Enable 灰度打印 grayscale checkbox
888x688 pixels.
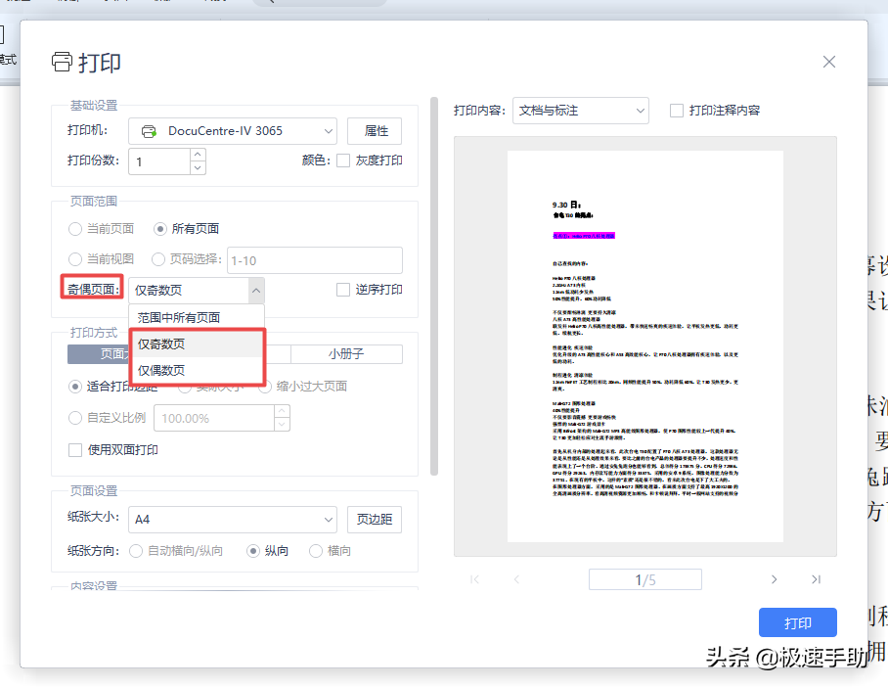tap(343, 161)
